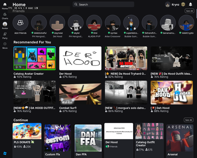Click the Add Friends circle icon

click(20, 23)
